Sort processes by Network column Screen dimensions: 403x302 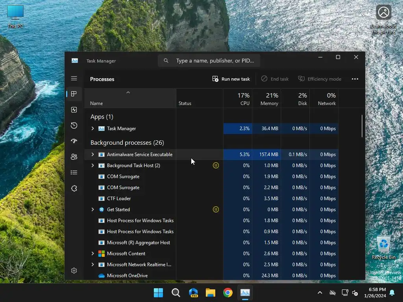pos(324,98)
